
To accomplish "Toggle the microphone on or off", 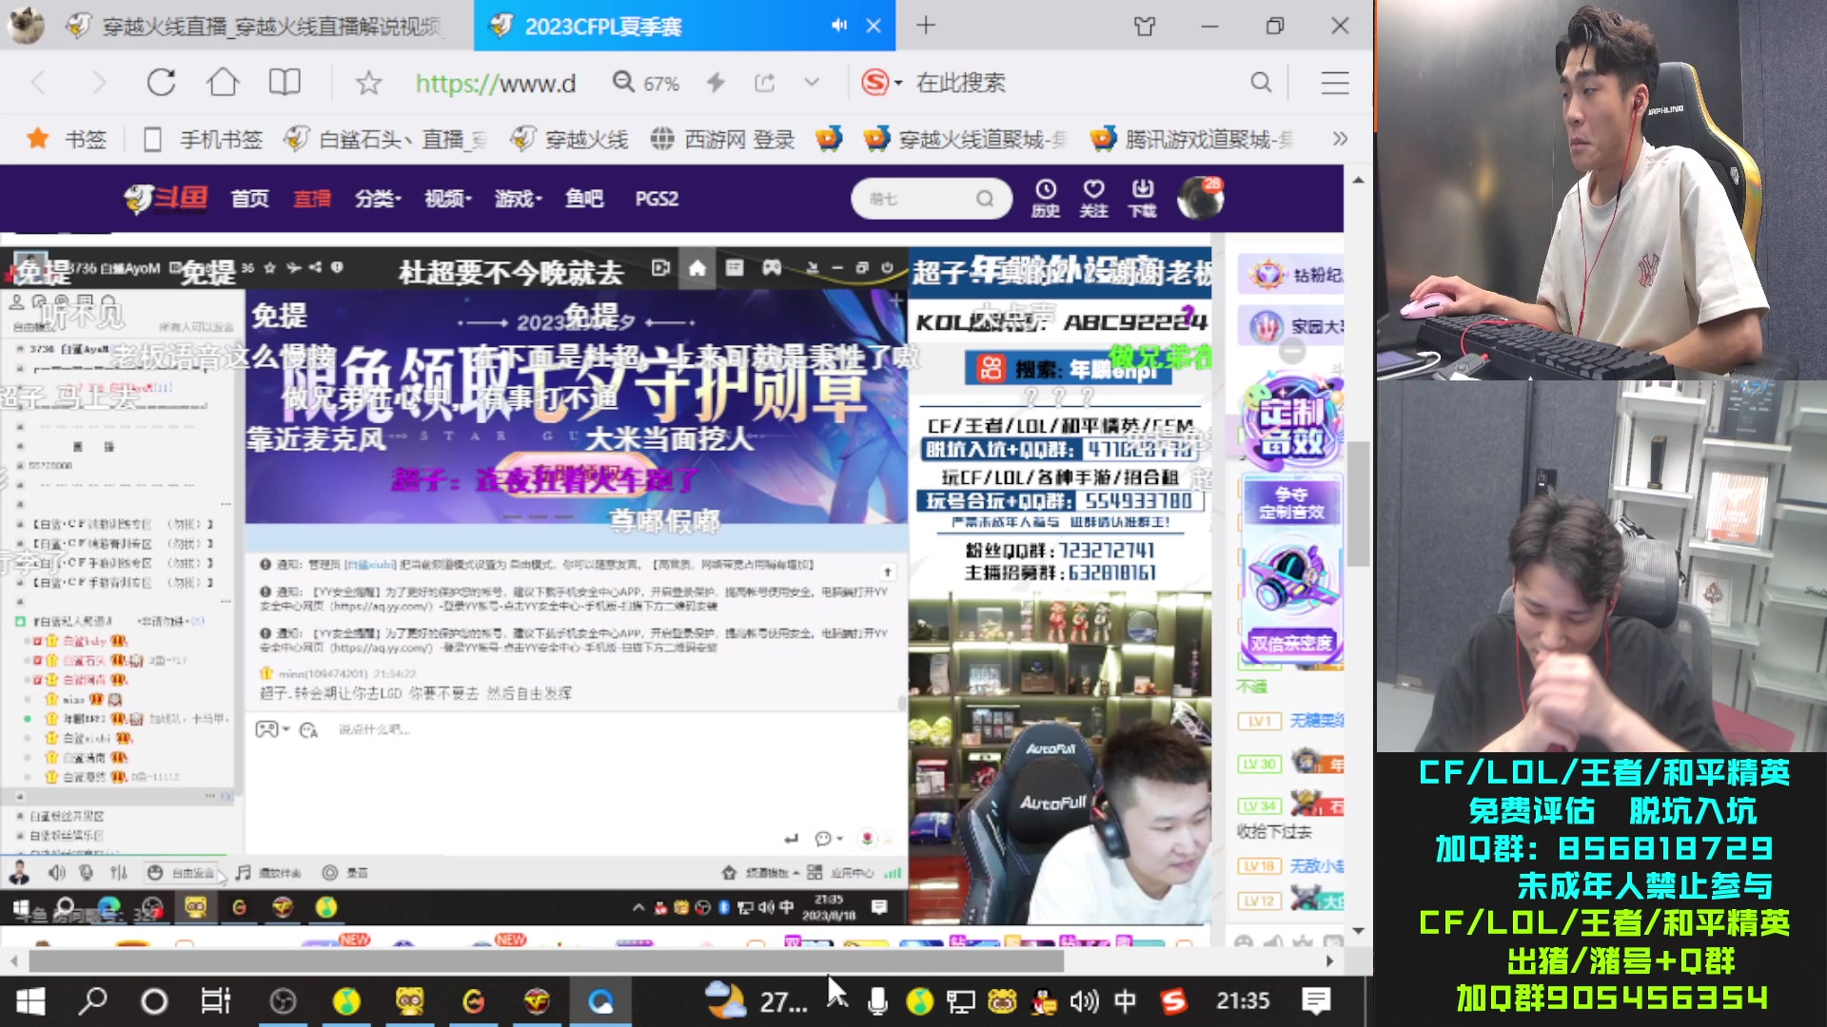I will [x=85, y=870].
